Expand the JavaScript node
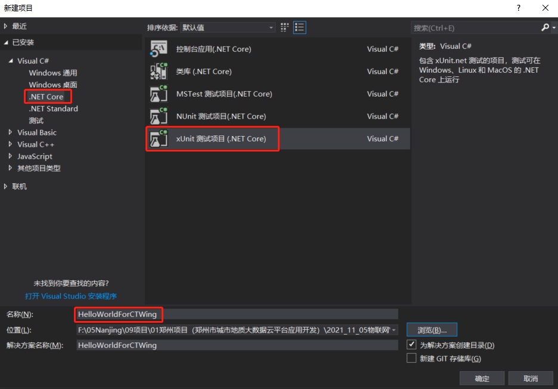This screenshot has width=558, height=389. click(x=11, y=156)
